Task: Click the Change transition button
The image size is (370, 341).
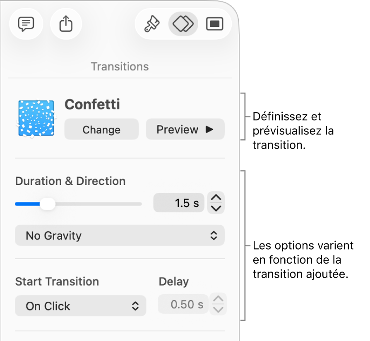Action: pos(101,130)
